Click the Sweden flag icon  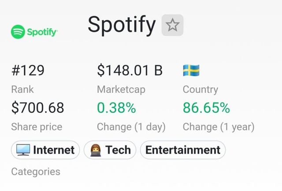pyautogui.click(x=191, y=70)
